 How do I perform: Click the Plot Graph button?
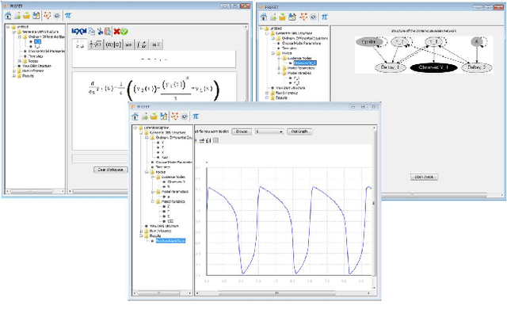pos(299,132)
